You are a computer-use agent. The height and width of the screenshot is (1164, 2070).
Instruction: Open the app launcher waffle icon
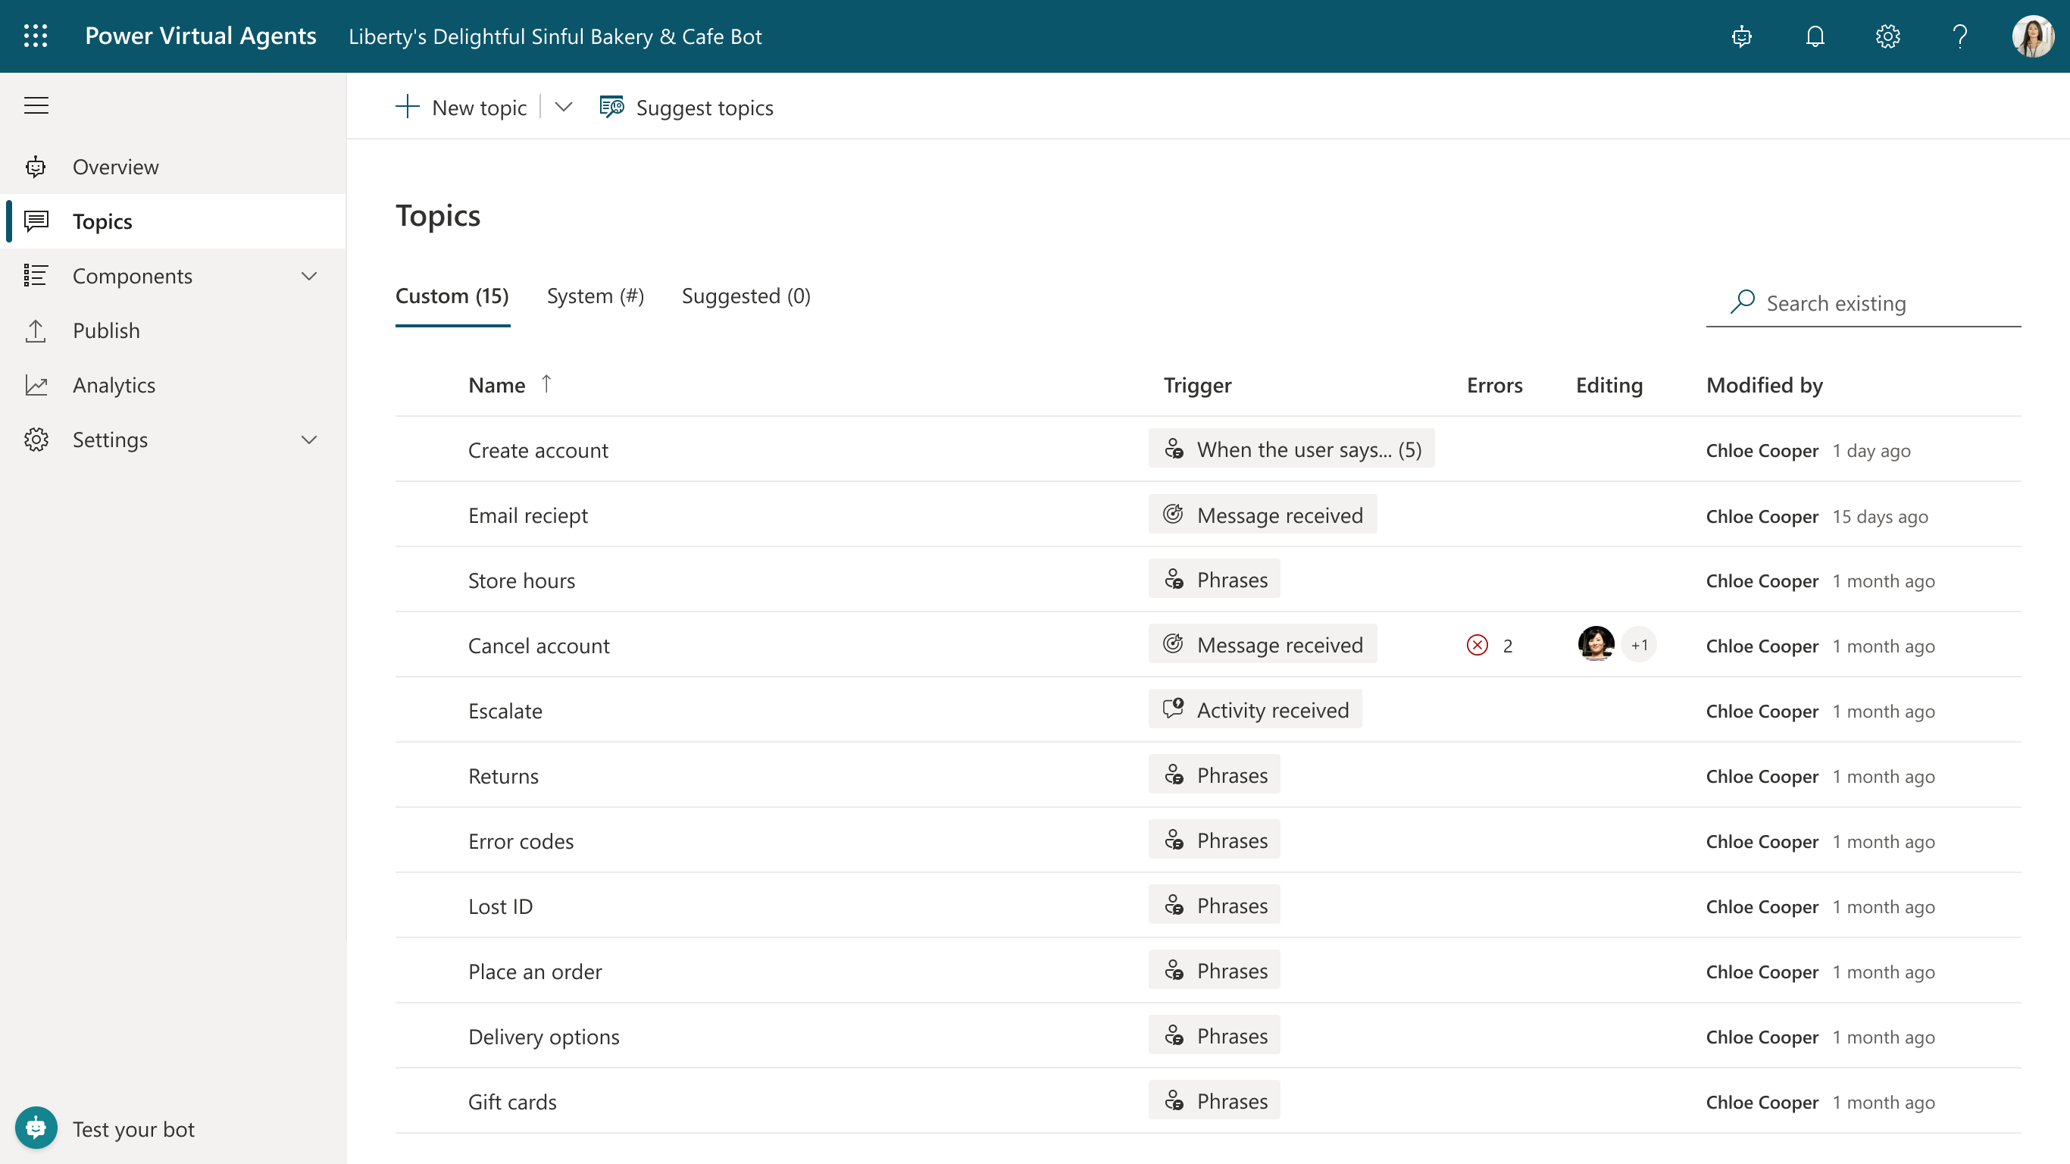click(36, 36)
